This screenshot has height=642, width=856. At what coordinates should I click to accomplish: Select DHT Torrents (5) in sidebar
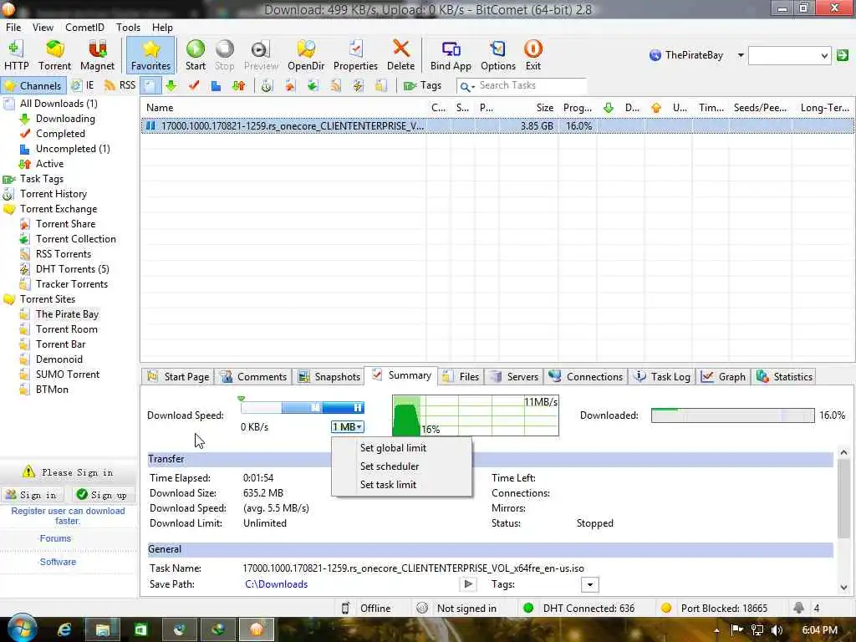tap(72, 269)
